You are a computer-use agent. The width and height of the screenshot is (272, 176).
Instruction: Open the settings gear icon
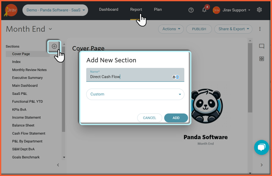pos(259,10)
